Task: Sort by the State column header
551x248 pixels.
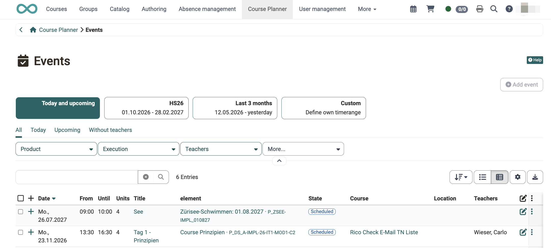Action: (315, 198)
